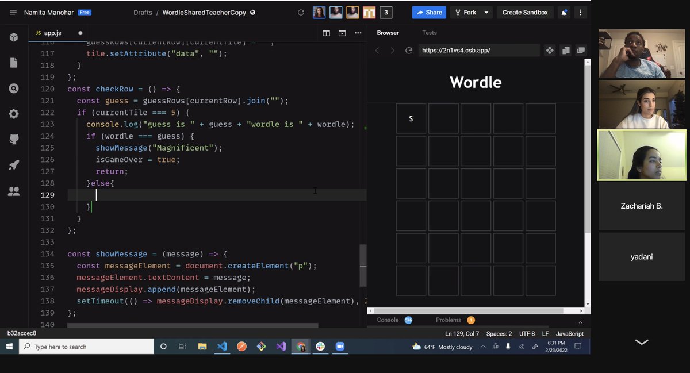Screen dimensions: 690x373
Task: Click the Wordle tile containing S
Action: click(411, 118)
